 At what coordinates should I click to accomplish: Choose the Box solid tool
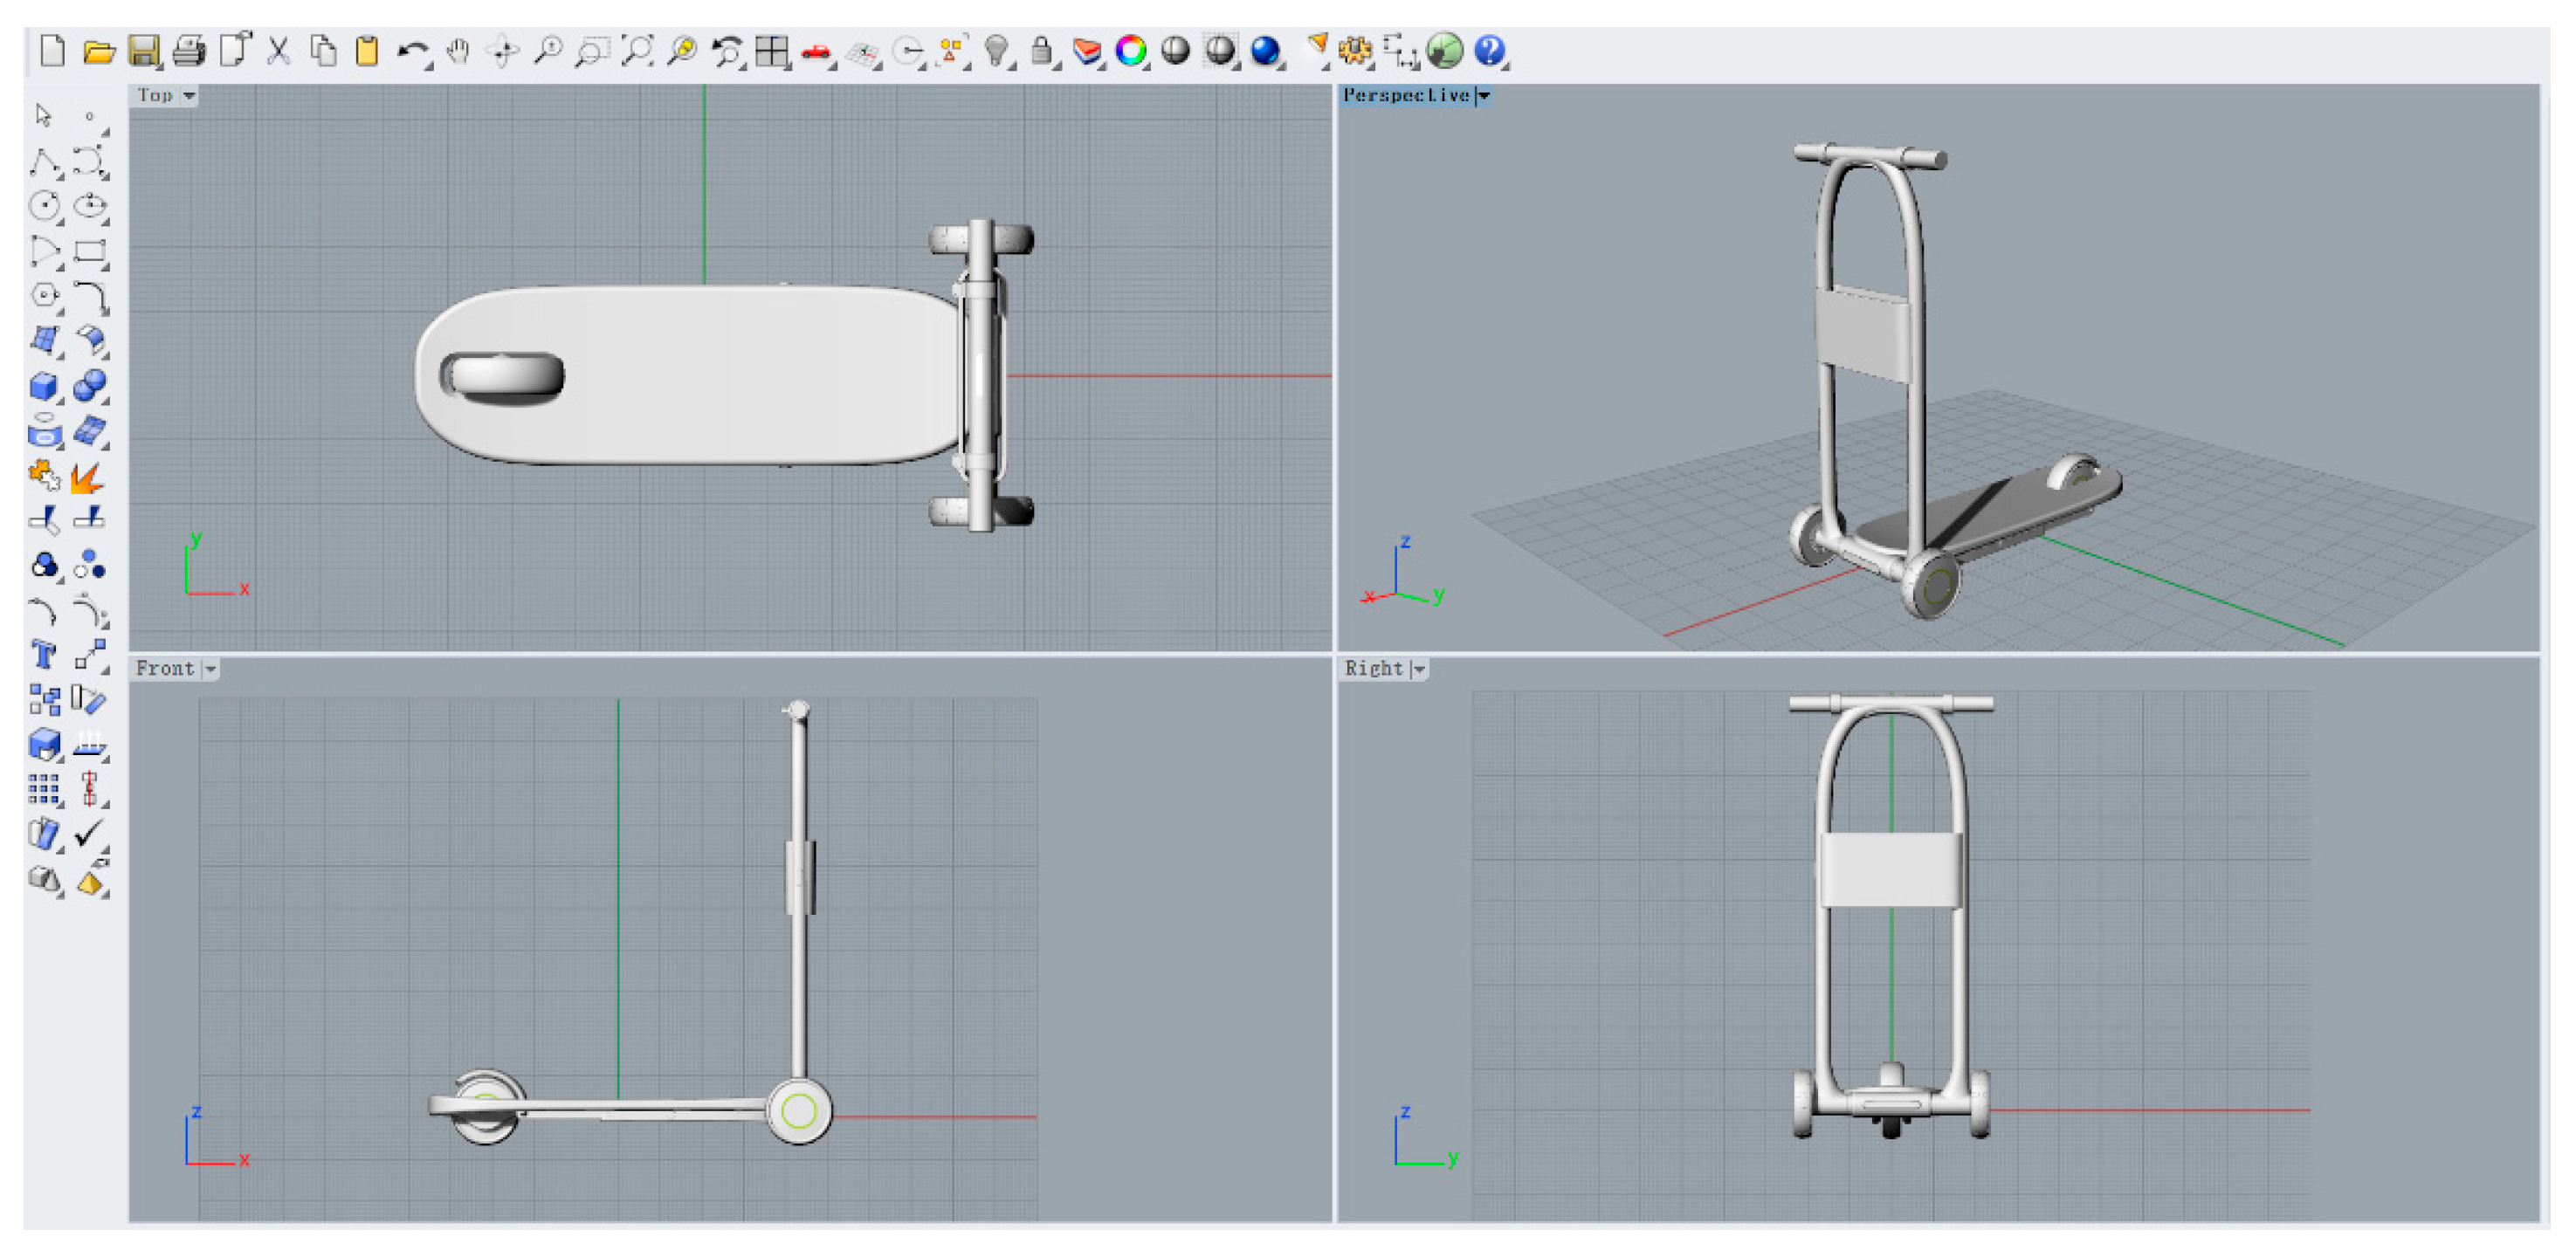tap(43, 386)
